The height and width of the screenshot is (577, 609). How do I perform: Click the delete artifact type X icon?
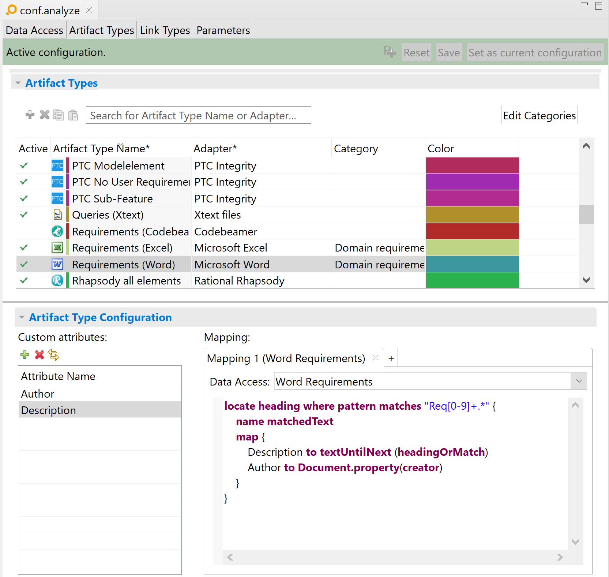[x=45, y=115]
